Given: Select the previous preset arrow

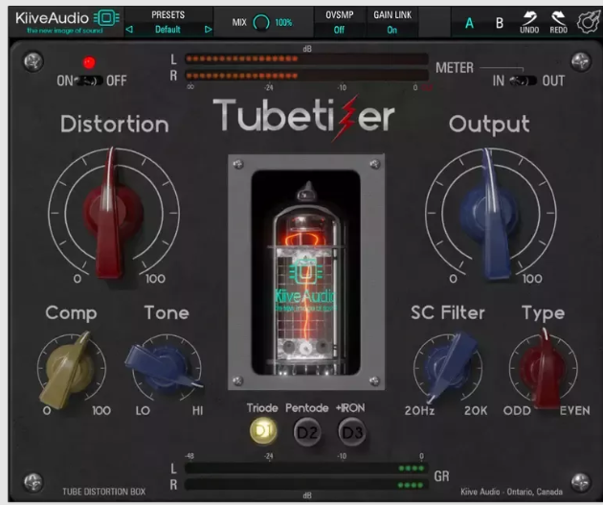Looking at the screenshot, I should [129, 30].
